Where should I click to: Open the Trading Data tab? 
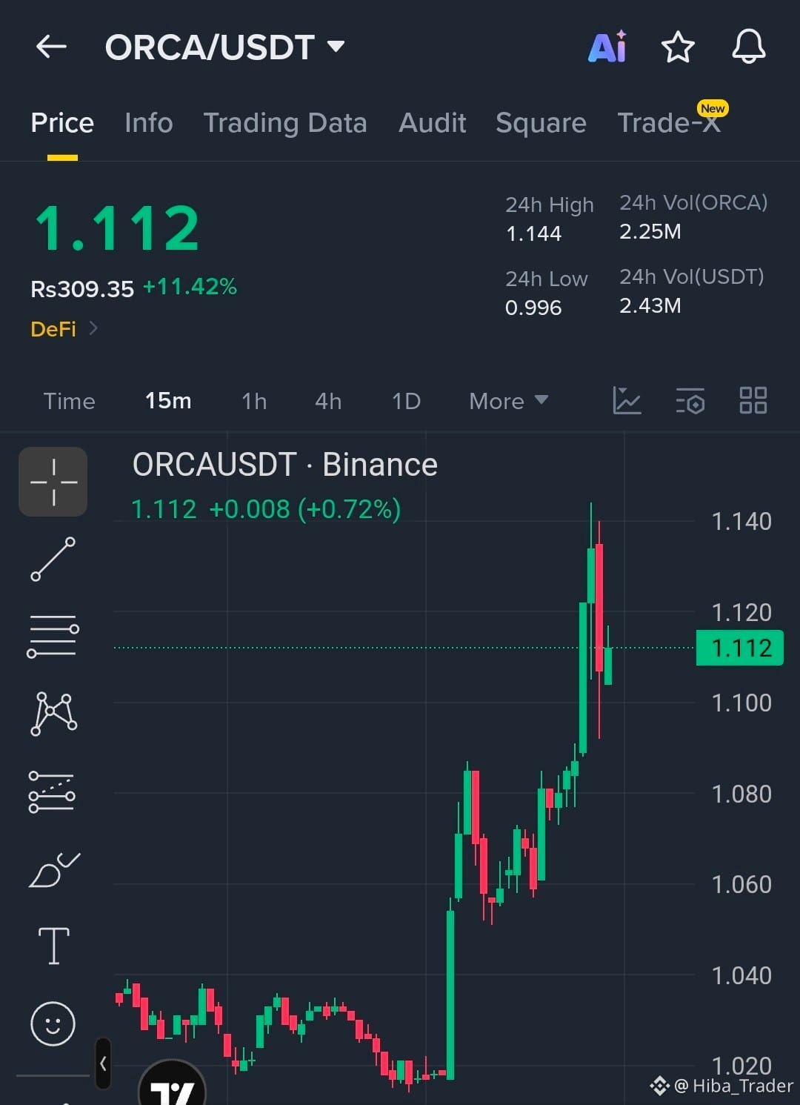(285, 123)
